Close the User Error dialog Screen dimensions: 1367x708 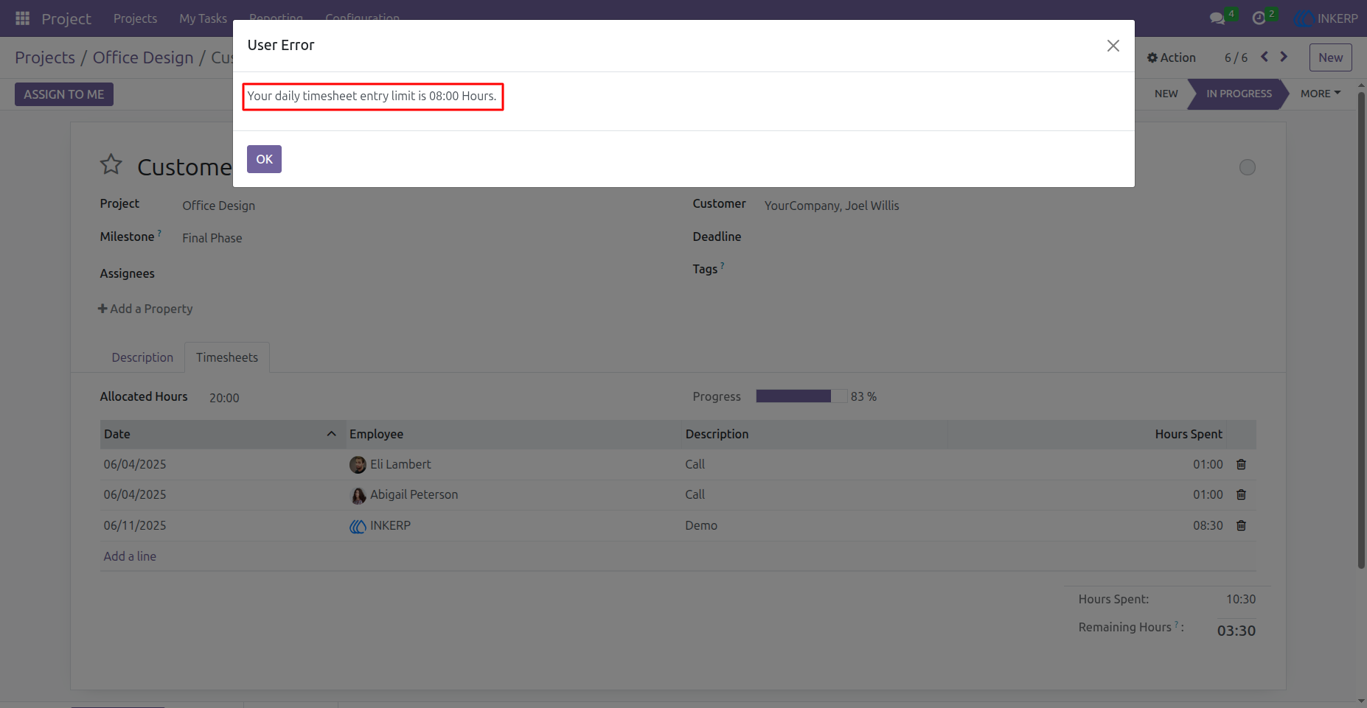pyautogui.click(x=1113, y=46)
